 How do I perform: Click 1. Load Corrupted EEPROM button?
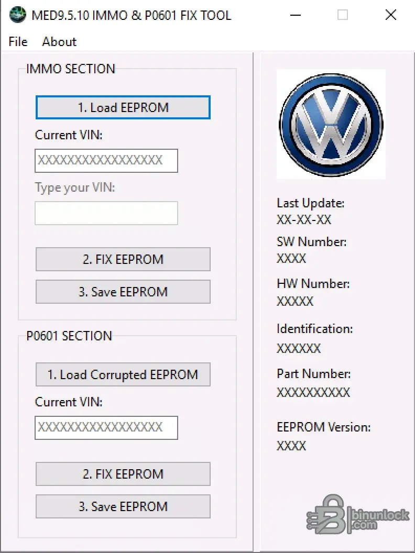tap(123, 374)
